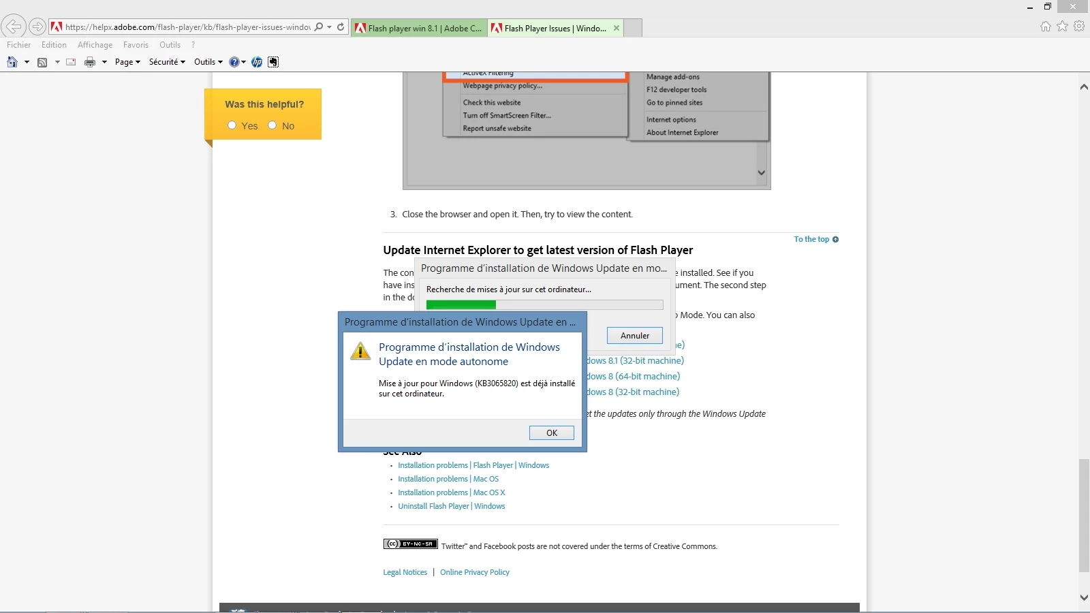Viewport: 1090px width, 613px height.
Task: Open the Fichier menu
Action: (x=19, y=45)
